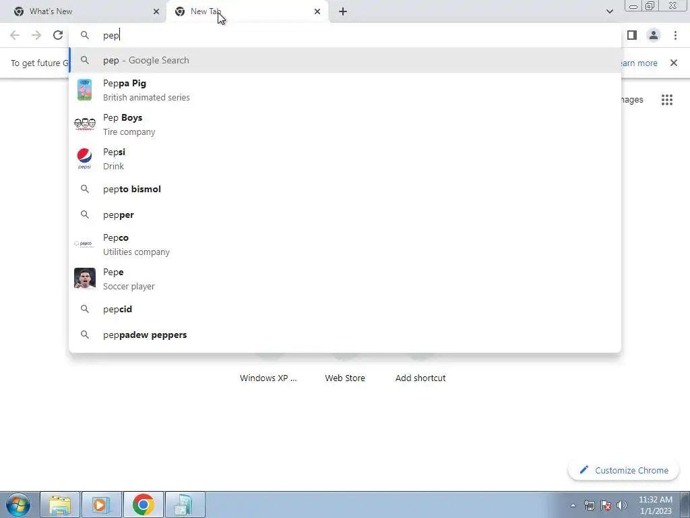The image size is (690, 518).
Task: Launch Windows Media Player from taskbar
Action: tap(101, 505)
